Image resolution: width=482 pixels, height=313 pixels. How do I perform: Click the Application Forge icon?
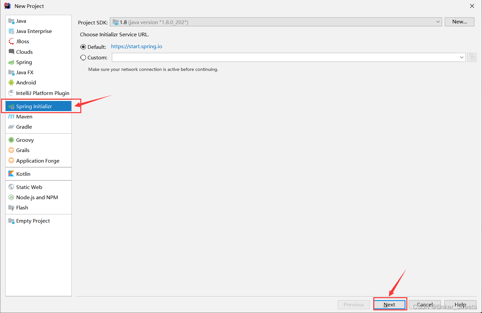click(11, 161)
